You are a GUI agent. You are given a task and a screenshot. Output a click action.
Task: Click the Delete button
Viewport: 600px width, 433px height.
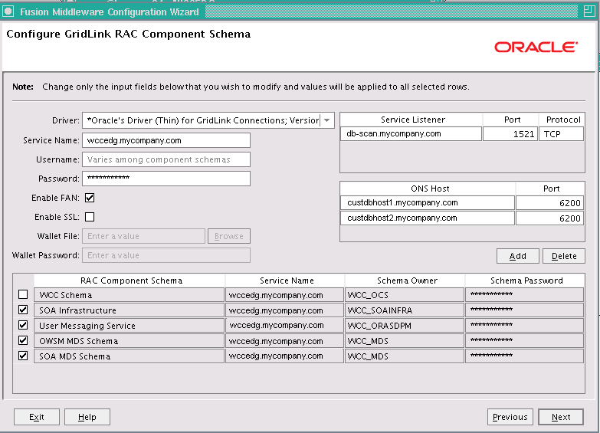tap(564, 256)
